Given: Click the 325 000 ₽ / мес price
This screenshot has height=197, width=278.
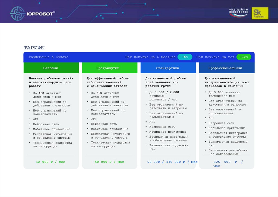Looking at the screenshot, I should click(228, 164).
